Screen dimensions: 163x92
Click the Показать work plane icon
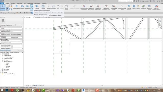138,7
